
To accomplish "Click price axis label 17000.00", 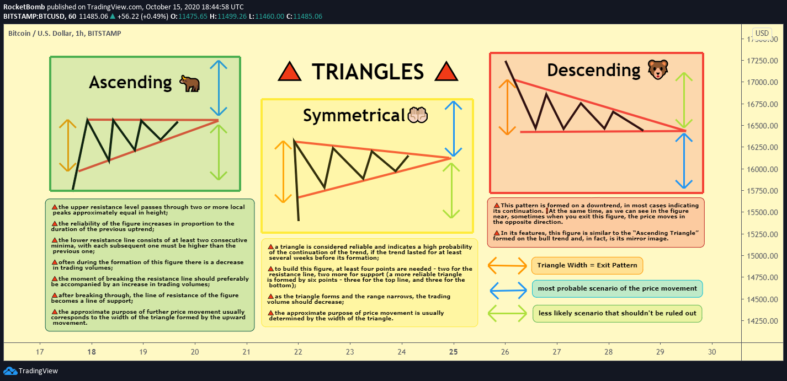I will [763, 82].
